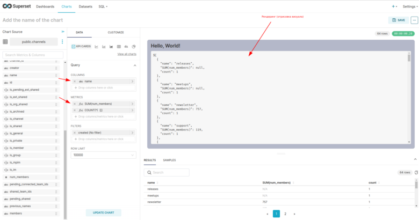Image resolution: width=419 pixels, height=220 pixels.
Task: Click the members column item
Action: point(31,214)
